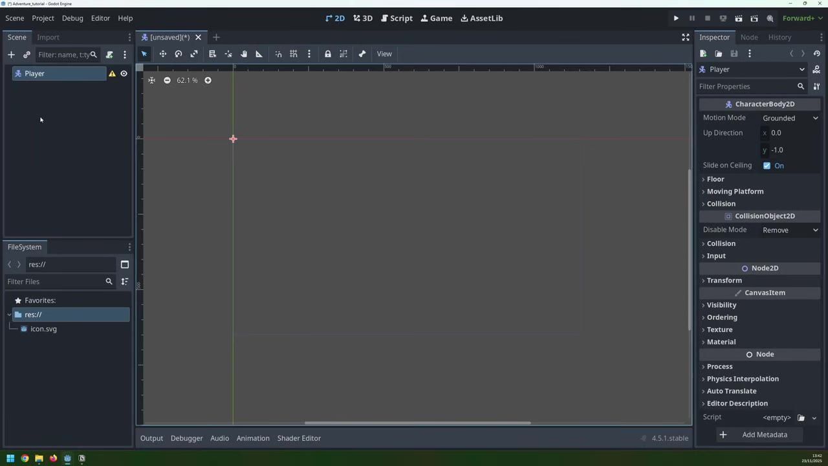This screenshot has height=466, width=828.
Task: Select the Ruler mode tool
Action: click(259, 54)
